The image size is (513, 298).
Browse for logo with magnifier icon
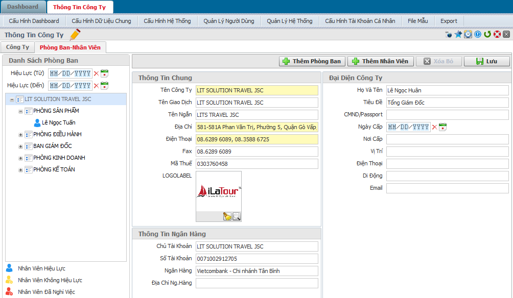pyautogui.click(x=236, y=216)
